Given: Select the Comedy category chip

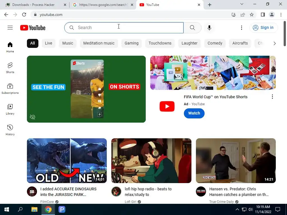Looking at the screenshot, I should click(x=215, y=43).
